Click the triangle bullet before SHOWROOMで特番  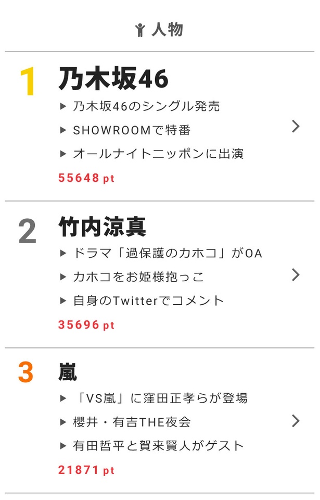click(63, 130)
